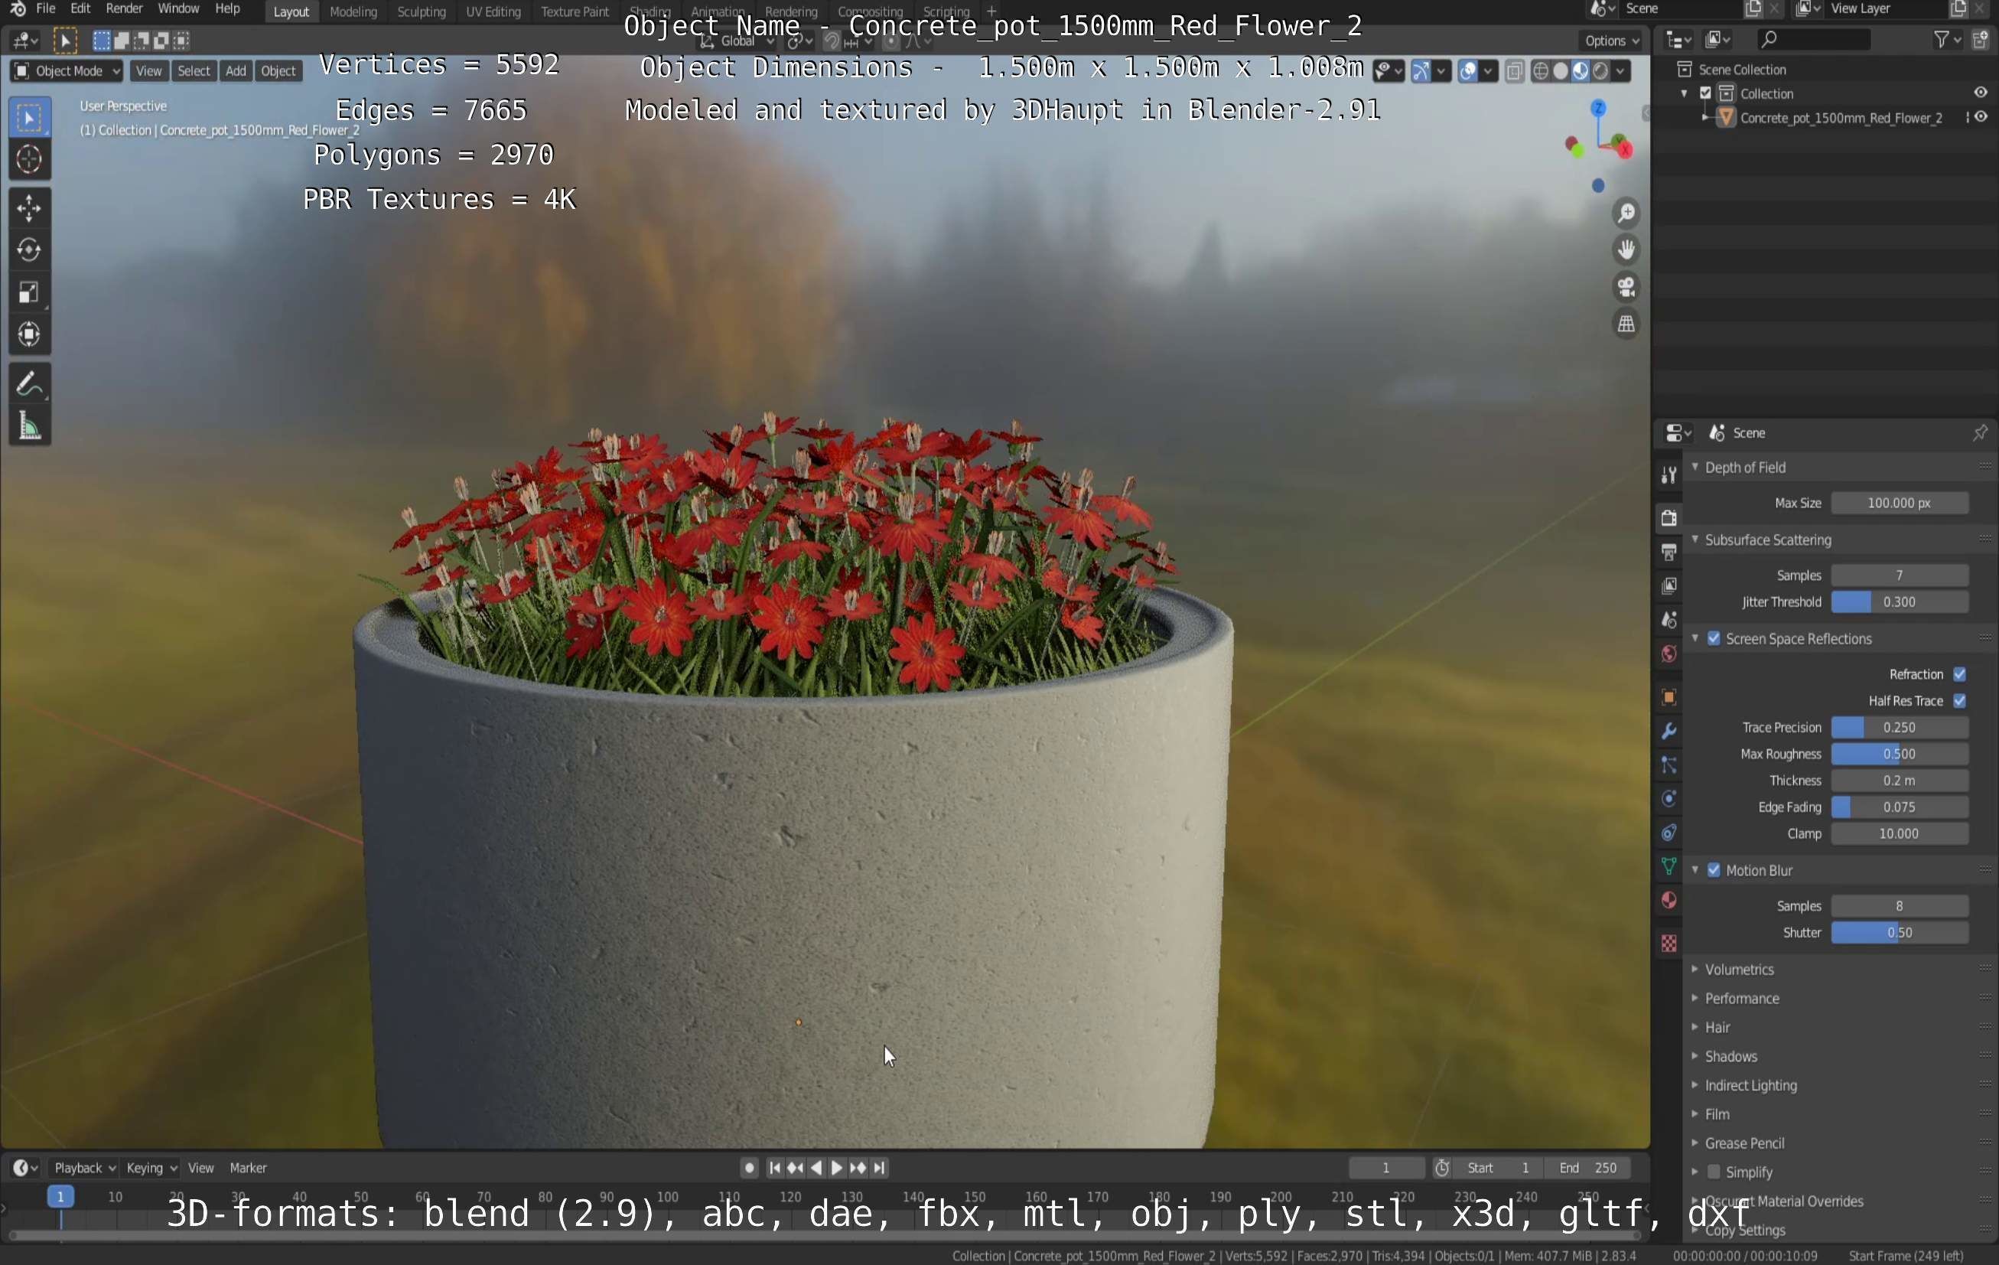The height and width of the screenshot is (1265, 1999).
Task: Activate the 3D Cursor tool
Action: click(29, 159)
